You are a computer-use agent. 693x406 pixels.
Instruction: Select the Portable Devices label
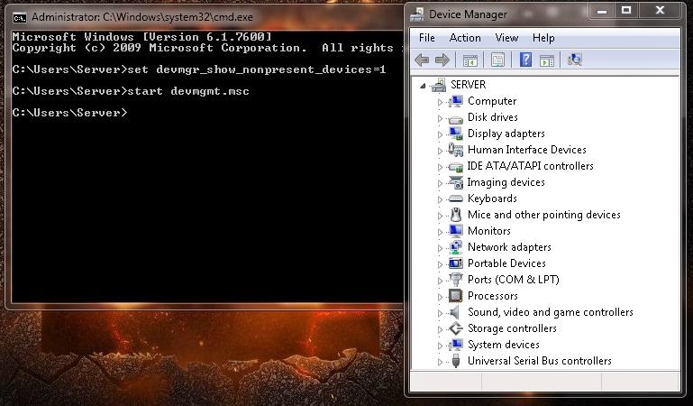(506, 263)
